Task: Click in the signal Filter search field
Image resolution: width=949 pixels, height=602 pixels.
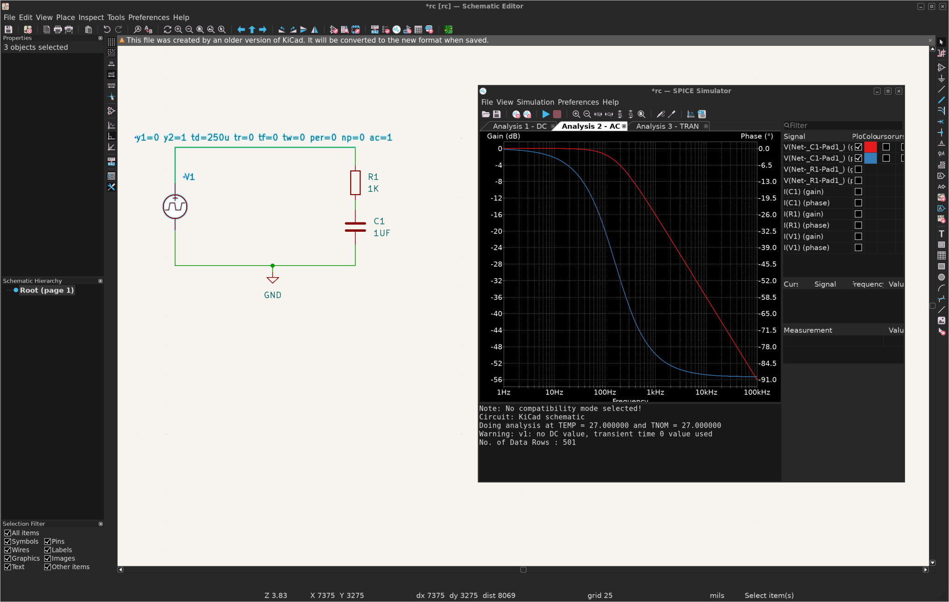Action: [x=842, y=125]
